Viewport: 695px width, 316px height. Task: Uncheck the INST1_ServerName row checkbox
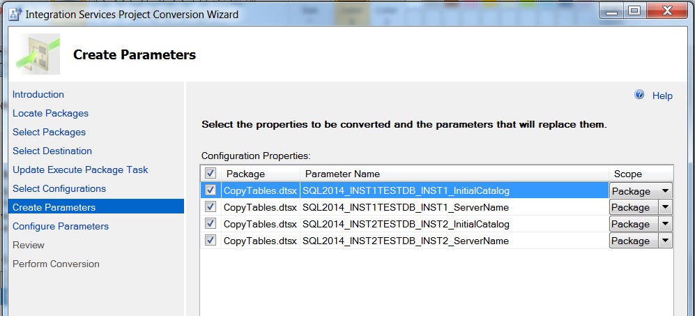click(x=211, y=207)
